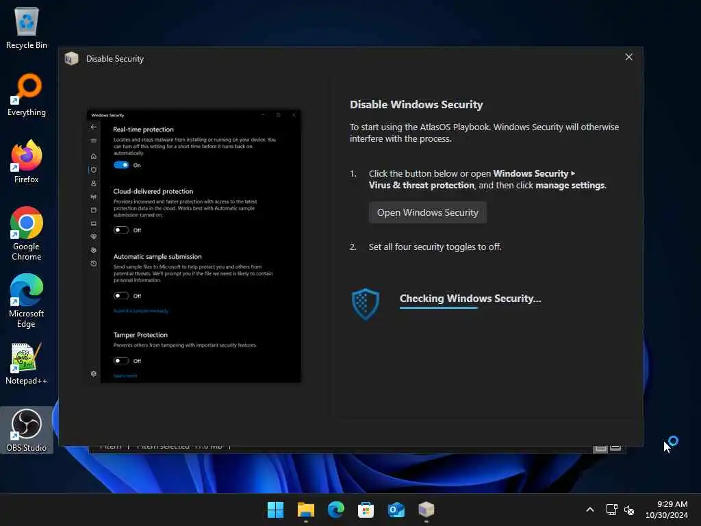Select the OBS Studio desktop icon
This screenshot has width=701, height=526.
(27, 430)
